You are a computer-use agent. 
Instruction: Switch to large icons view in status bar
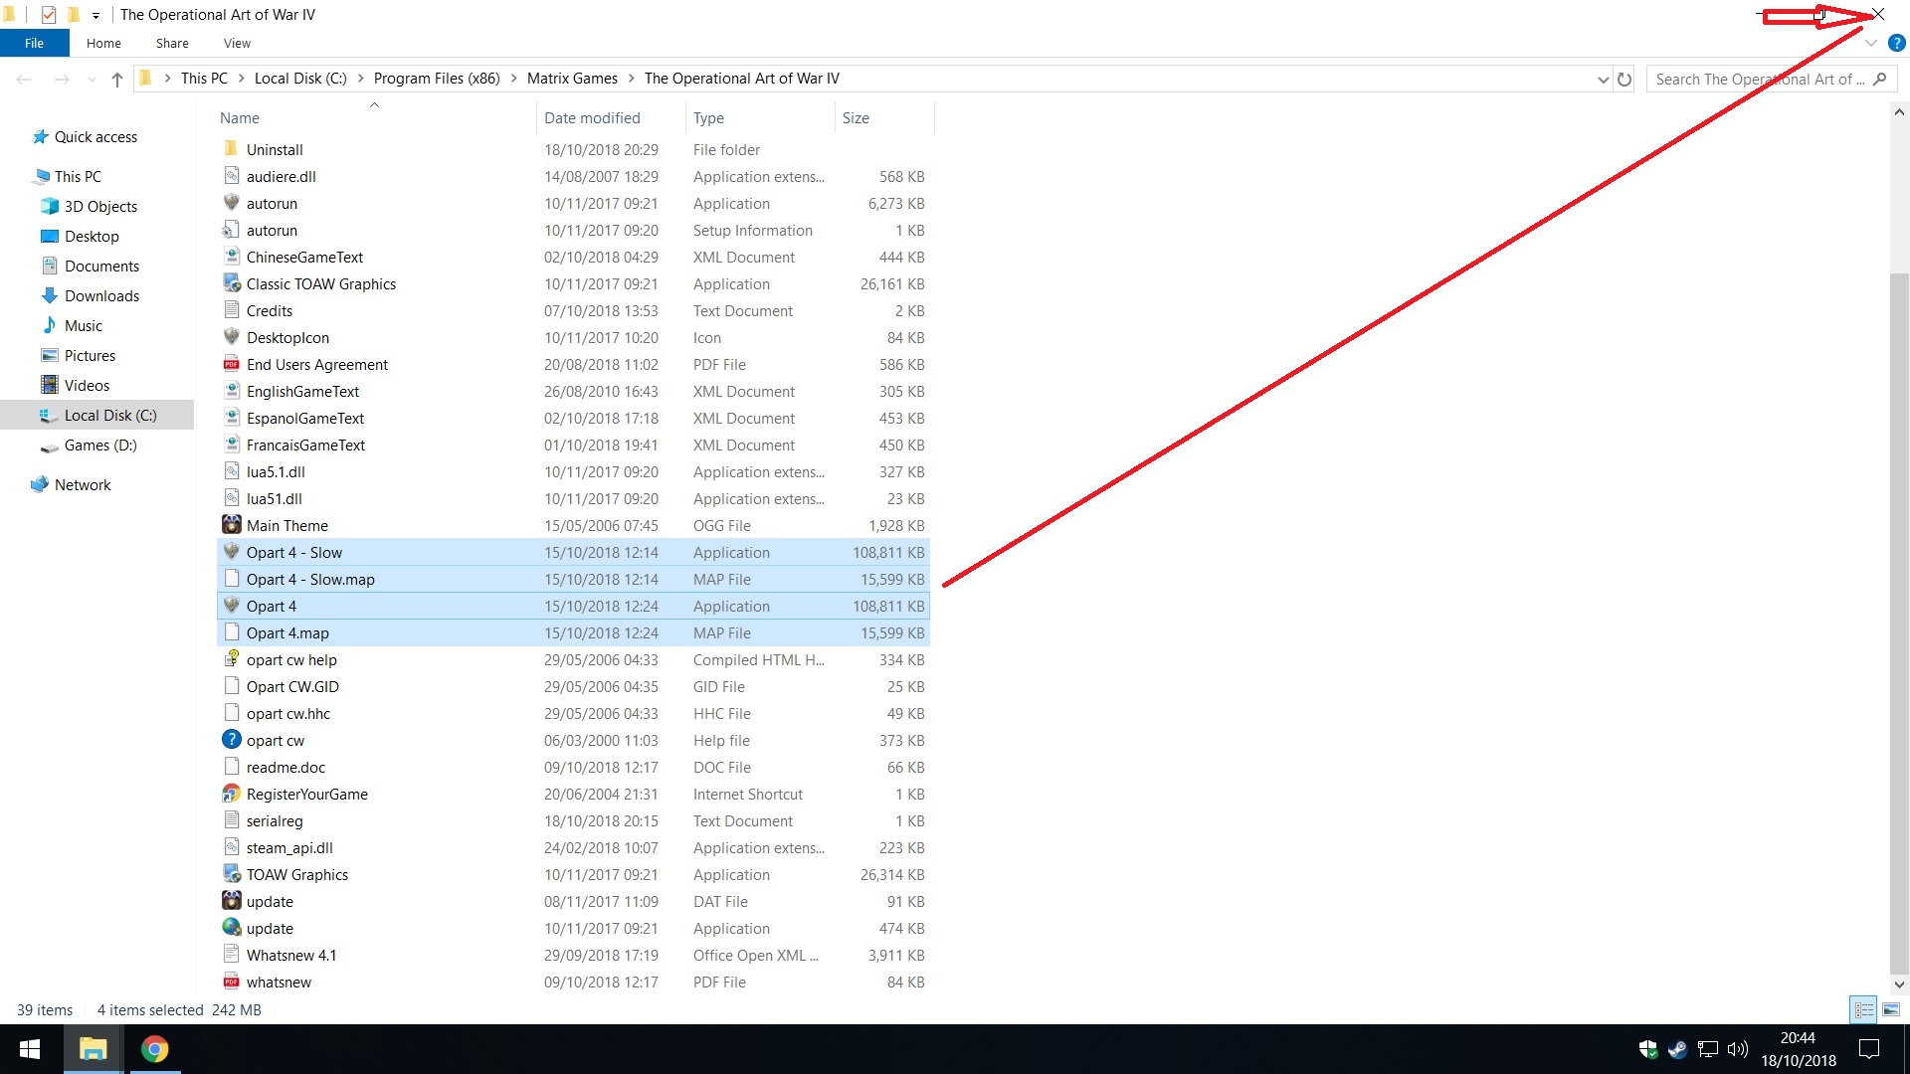[x=1891, y=1009]
